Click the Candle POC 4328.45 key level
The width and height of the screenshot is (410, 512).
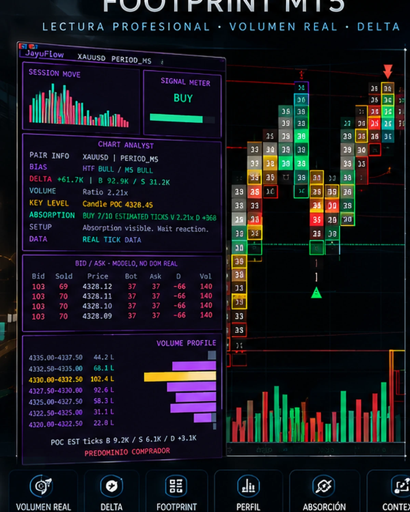click(118, 204)
